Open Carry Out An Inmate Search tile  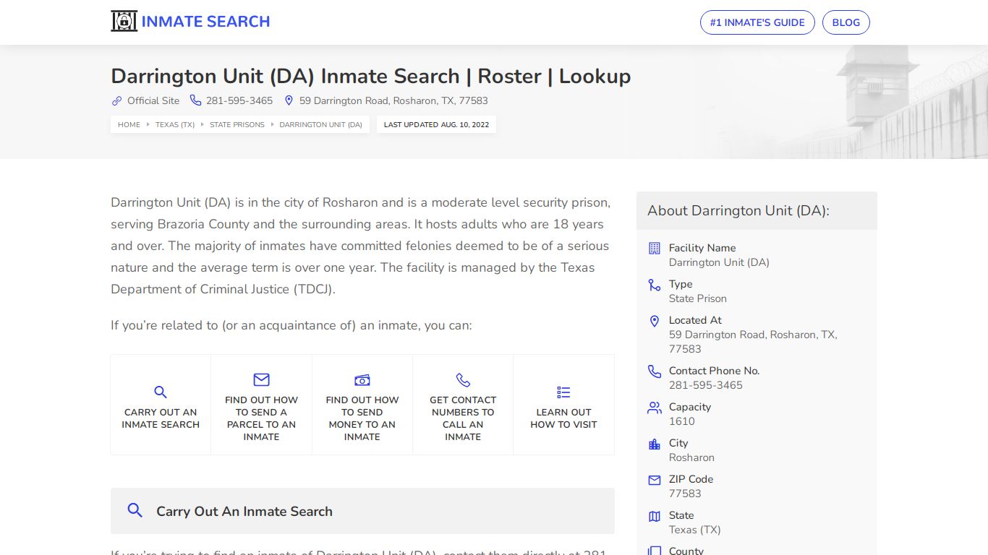pos(161,405)
